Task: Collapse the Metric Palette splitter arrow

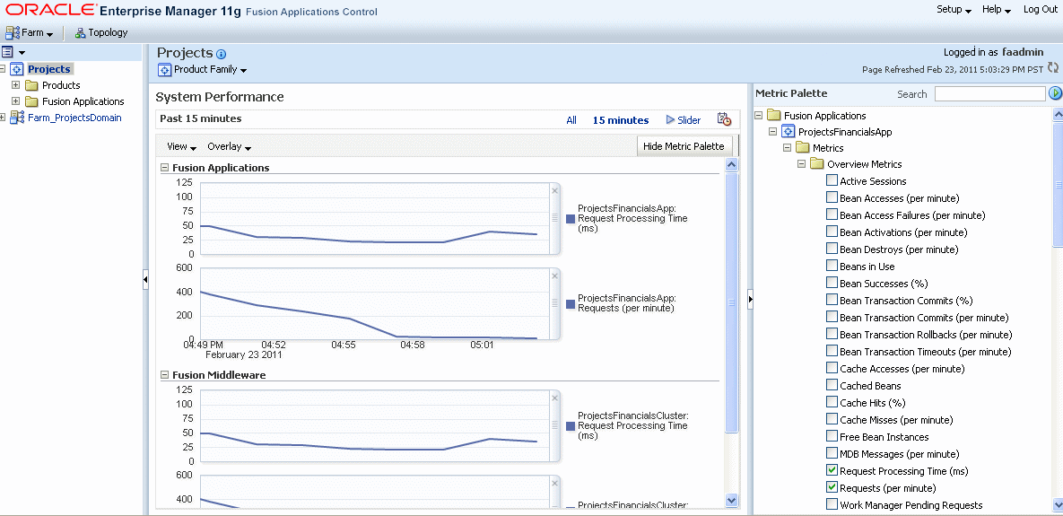Action: (x=751, y=298)
